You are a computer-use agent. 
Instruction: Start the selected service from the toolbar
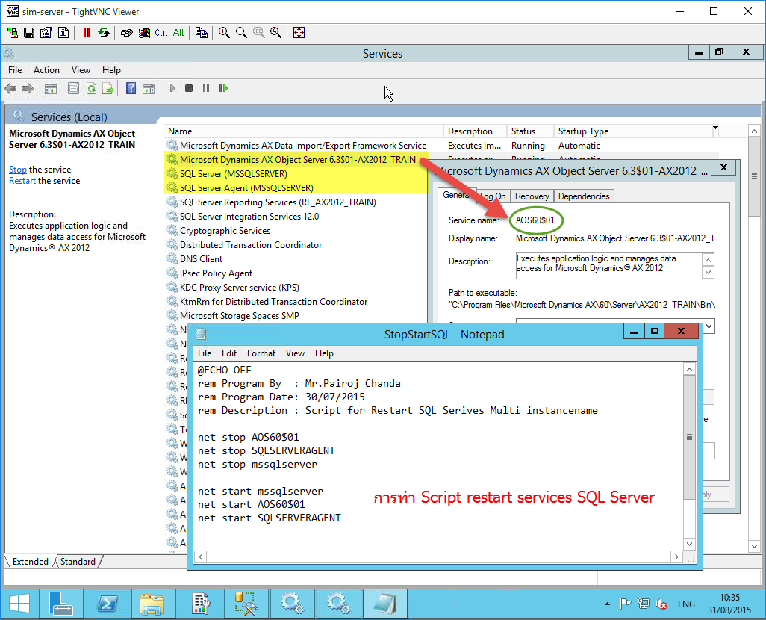coord(172,88)
